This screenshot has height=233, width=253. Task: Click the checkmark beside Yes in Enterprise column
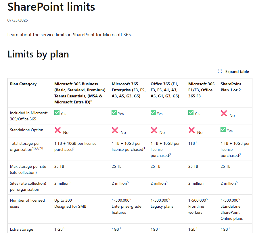pyautogui.click(x=114, y=112)
